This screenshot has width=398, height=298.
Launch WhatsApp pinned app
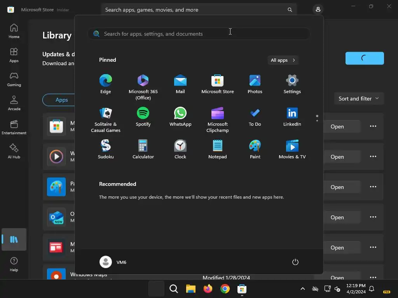tap(180, 117)
